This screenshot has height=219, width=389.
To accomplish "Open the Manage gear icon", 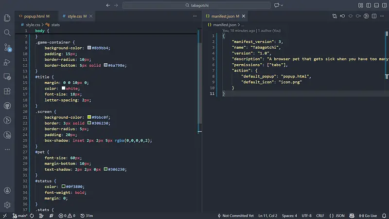I will 7,205.
